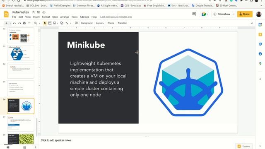265x149 pixels.
Task: Open the Tools menu
Action: (75, 17)
